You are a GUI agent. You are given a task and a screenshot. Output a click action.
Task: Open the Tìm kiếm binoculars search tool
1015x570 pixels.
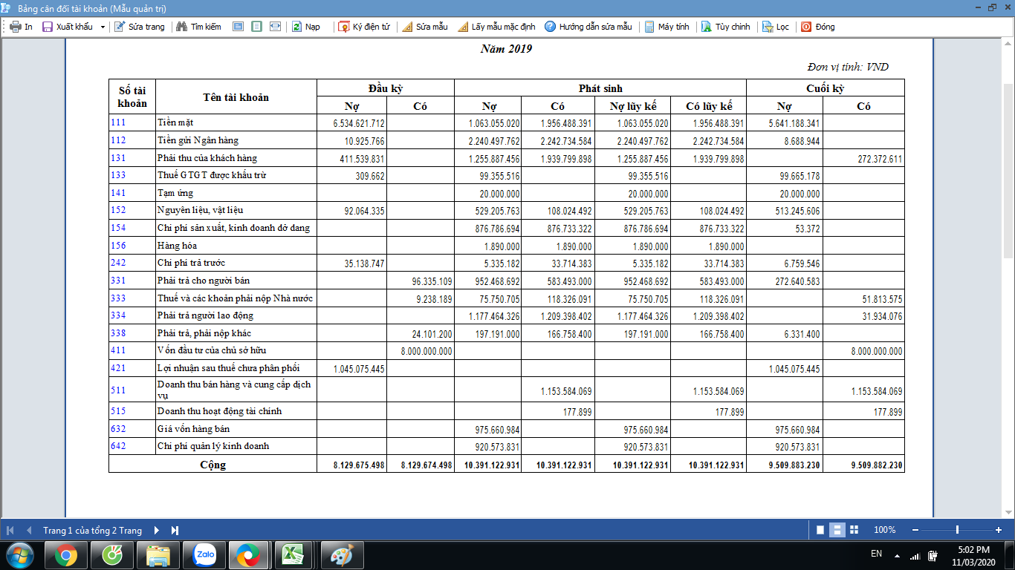[x=181, y=27]
